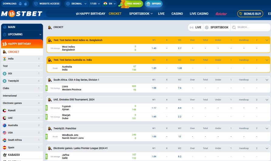Collapse Lanka Premier League 2024.41 section
The width and height of the screenshot is (271, 161).
coord(267,148)
